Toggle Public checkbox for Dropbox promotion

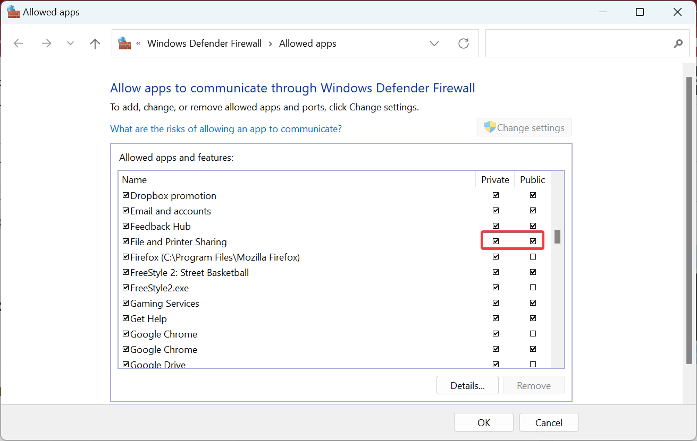point(533,195)
